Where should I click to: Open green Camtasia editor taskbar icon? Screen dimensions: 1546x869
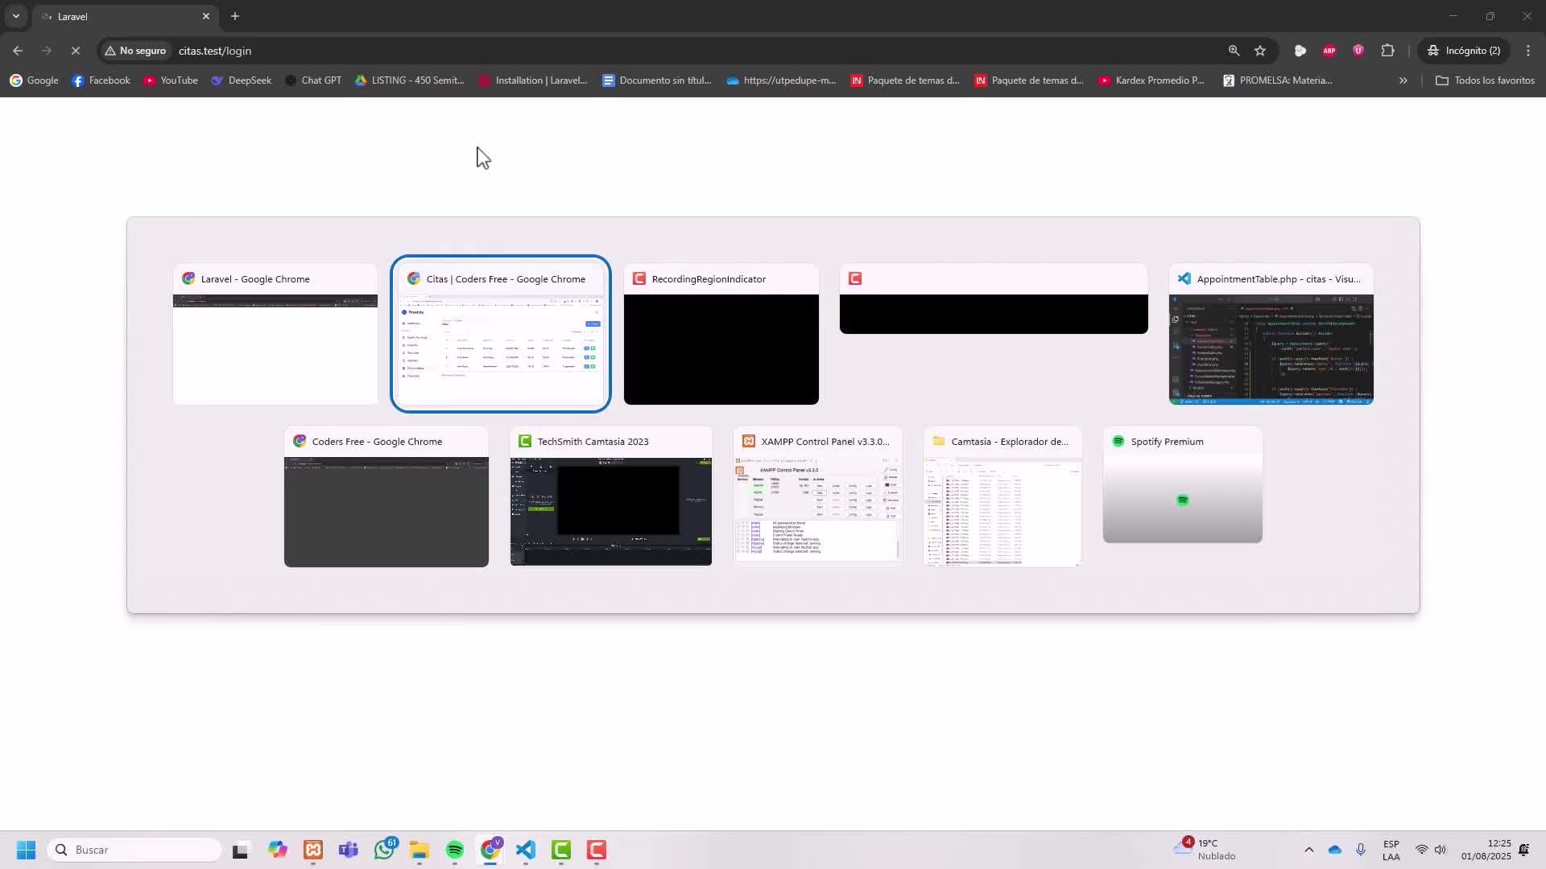pyautogui.click(x=561, y=850)
